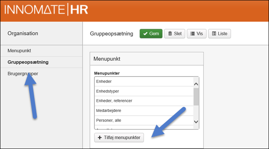The width and height of the screenshot is (269, 149).
Task: Click the Slet delete button
Action: pos(175,33)
